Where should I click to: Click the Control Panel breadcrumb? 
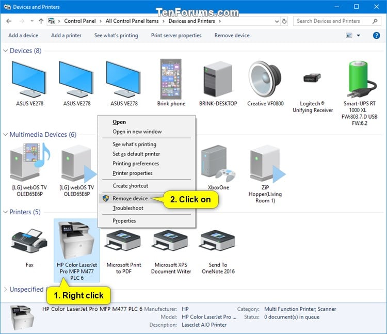(79, 21)
